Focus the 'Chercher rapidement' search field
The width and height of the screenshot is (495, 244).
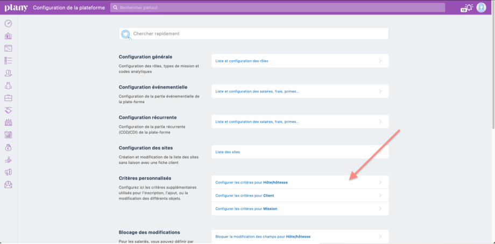click(x=253, y=34)
